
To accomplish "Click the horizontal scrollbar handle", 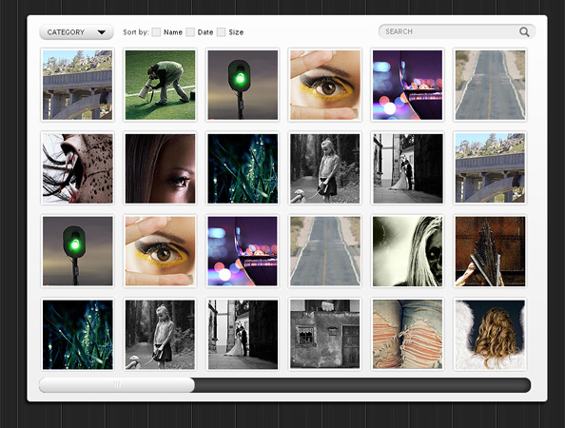I will pos(117,385).
